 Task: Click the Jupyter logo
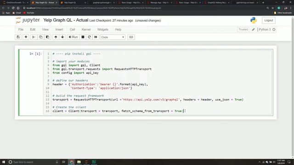click(28, 20)
